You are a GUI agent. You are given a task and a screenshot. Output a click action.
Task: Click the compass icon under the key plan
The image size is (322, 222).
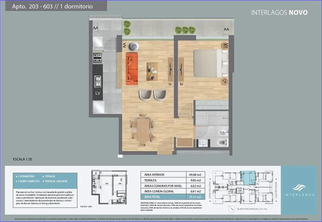(232, 209)
